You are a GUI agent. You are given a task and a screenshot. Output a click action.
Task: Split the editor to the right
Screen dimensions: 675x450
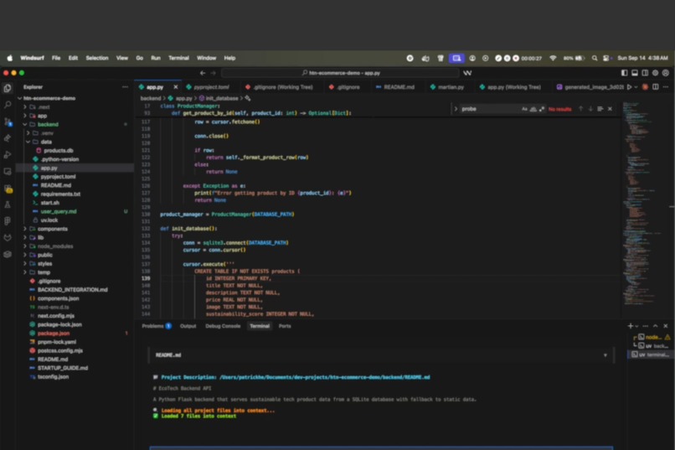655,87
